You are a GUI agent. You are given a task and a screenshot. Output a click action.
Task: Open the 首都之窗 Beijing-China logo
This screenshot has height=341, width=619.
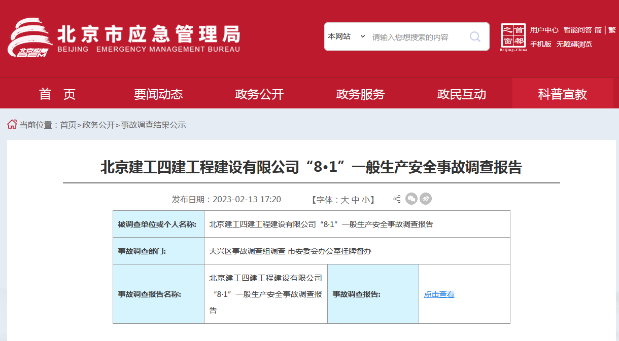coord(513,37)
